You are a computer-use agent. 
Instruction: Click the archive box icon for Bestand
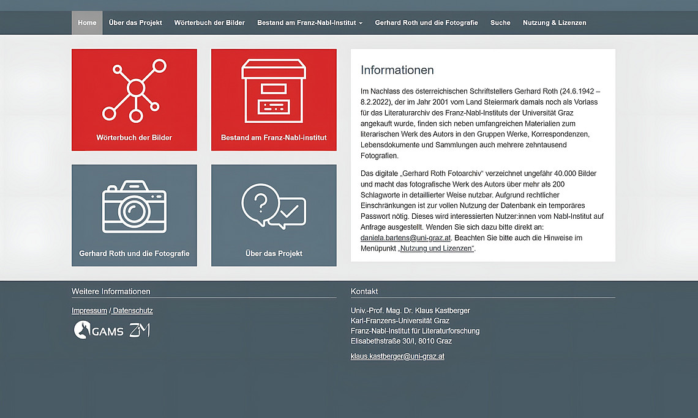[x=274, y=90]
